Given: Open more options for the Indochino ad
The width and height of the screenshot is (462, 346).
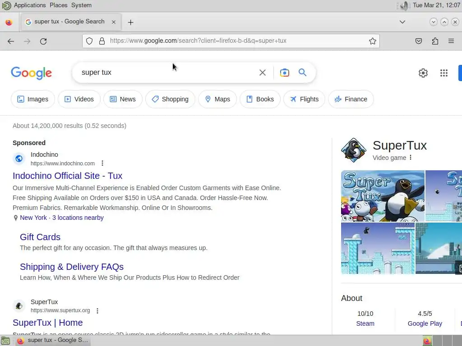Looking at the screenshot, I should click(102, 163).
